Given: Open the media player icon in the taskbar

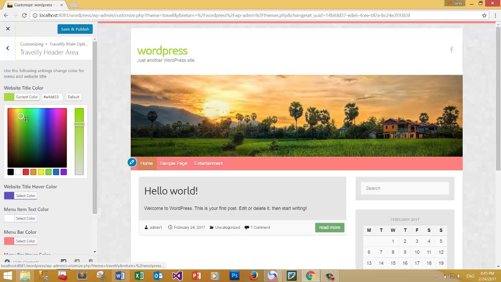Looking at the screenshot, I should 215,276.
